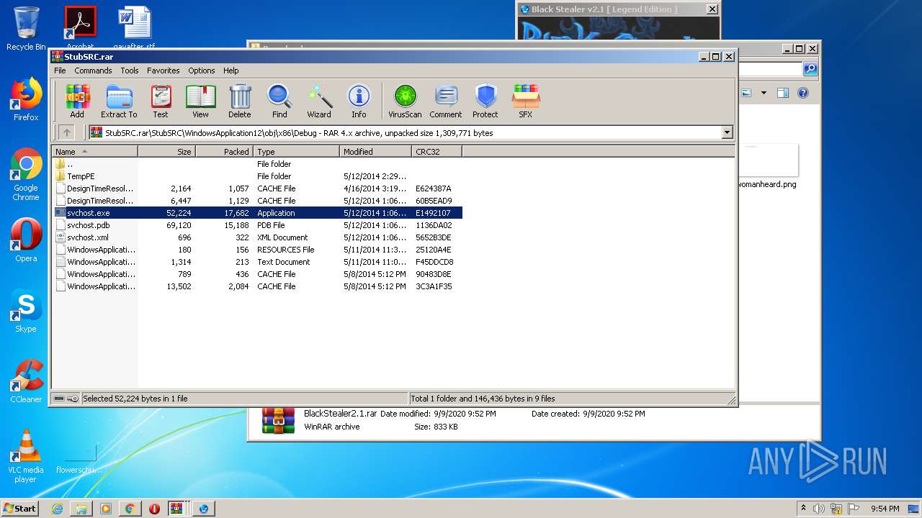Select the svchost.xml file
The width and height of the screenshot is (922, 518).
(258, 237)
